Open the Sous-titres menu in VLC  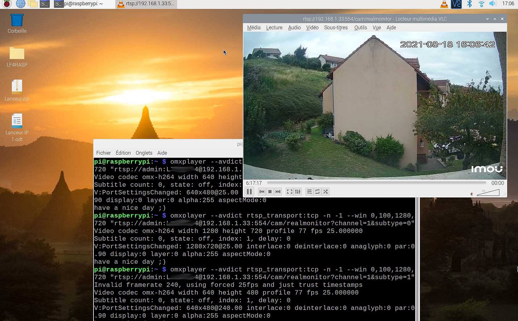point(336,27)
